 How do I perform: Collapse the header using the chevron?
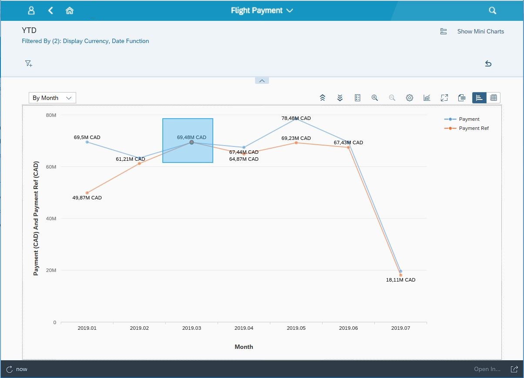[262, 80]
